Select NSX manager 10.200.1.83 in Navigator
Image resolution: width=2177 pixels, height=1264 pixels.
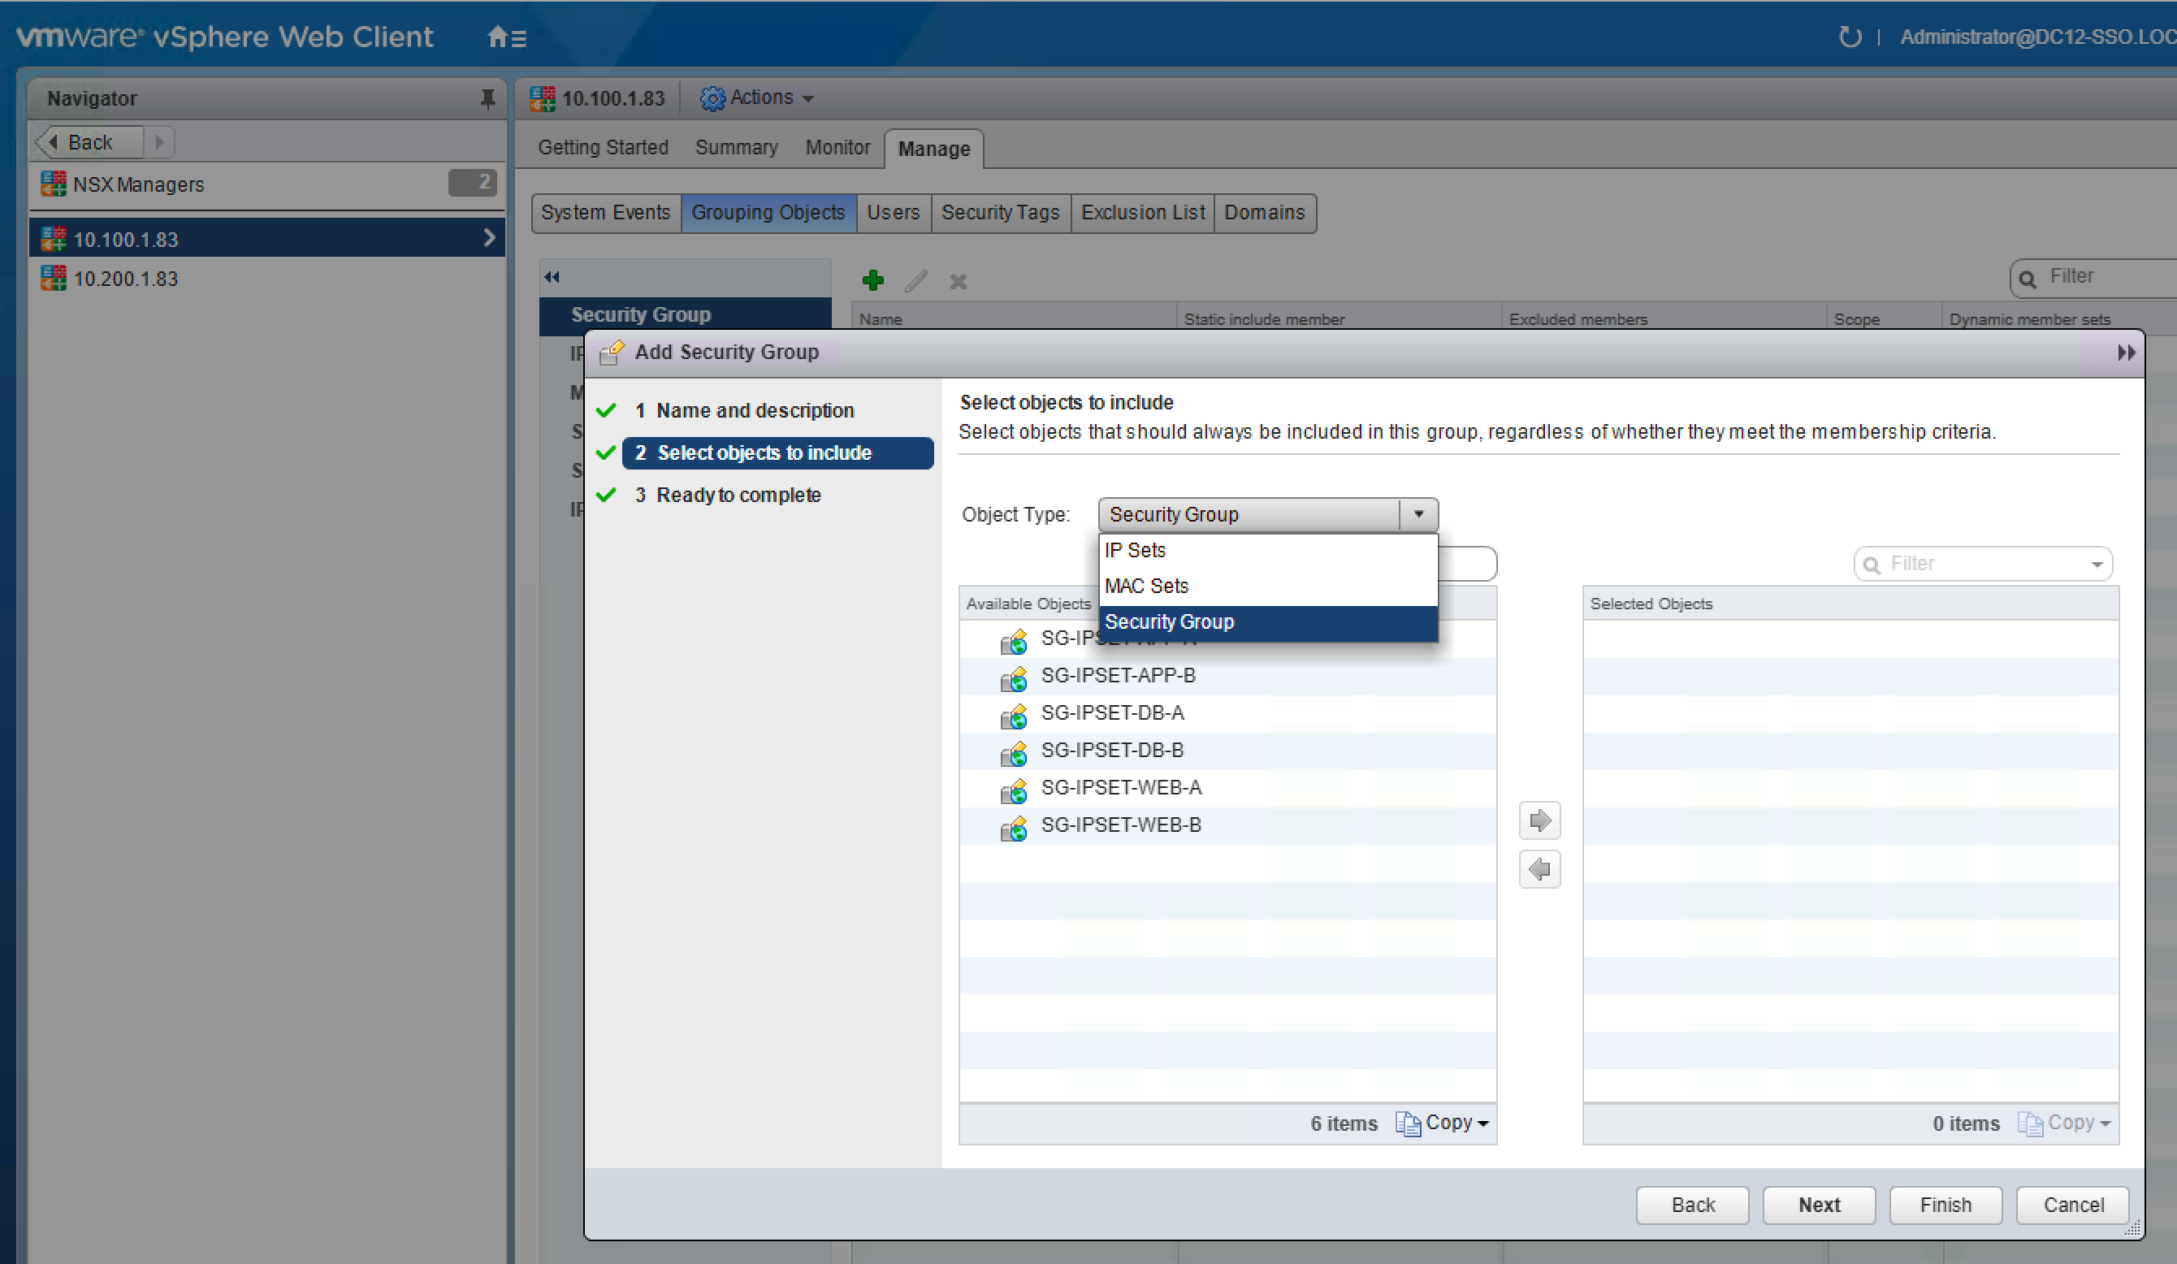tap(126, 279)
